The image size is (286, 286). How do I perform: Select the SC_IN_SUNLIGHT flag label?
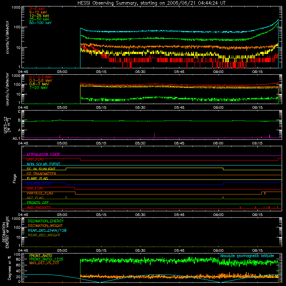point(41,169)
